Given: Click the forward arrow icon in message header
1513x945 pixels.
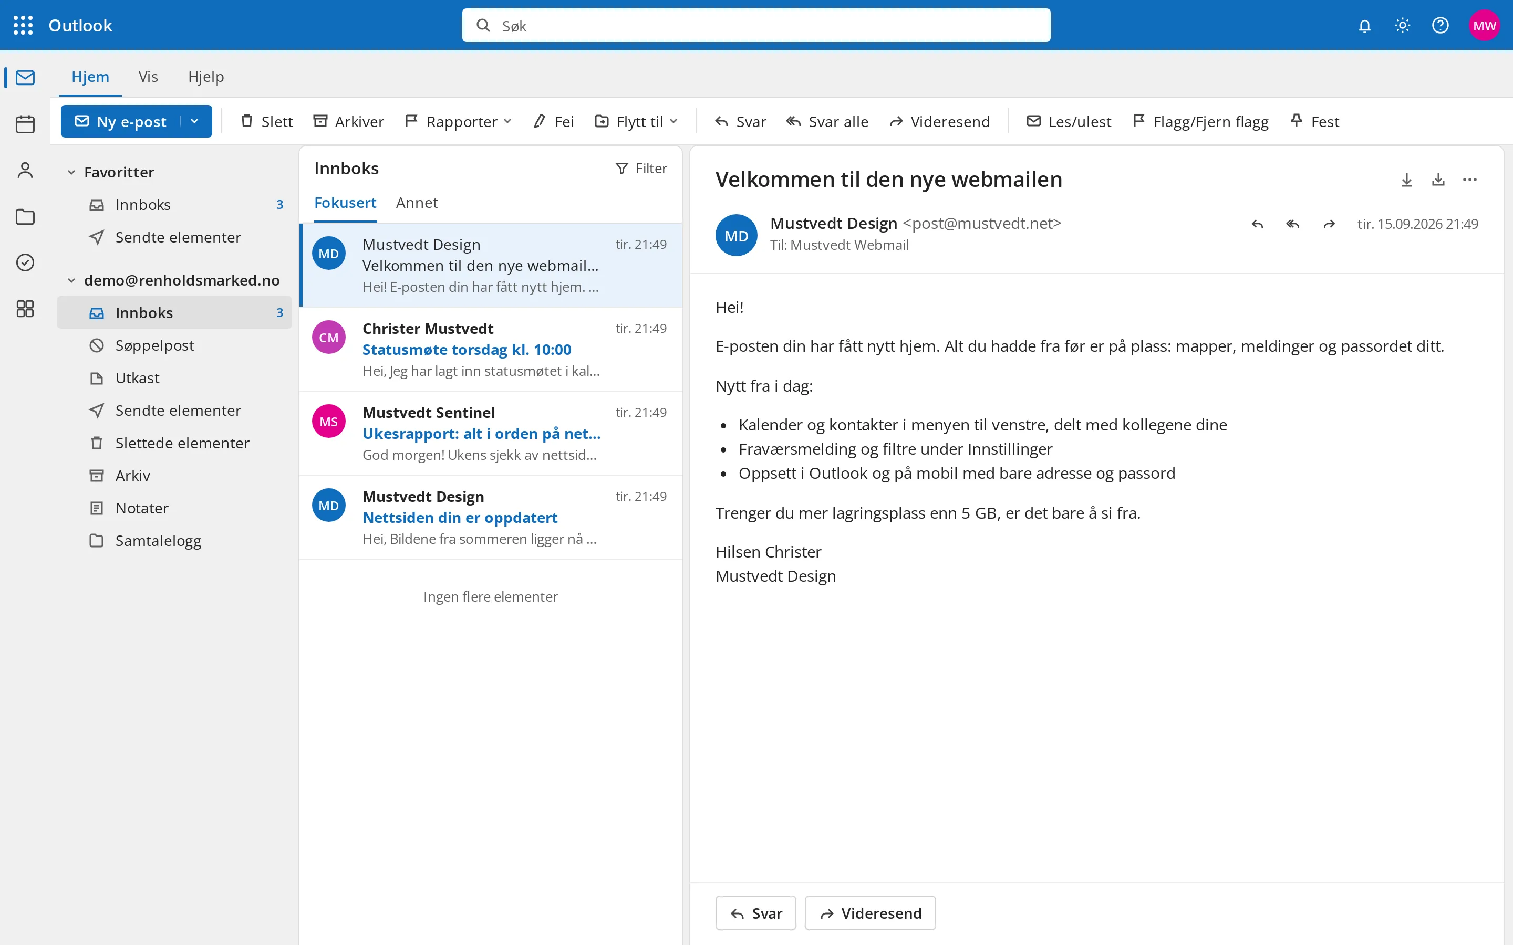Looking at the screenshot, I should click(1329, 224).
